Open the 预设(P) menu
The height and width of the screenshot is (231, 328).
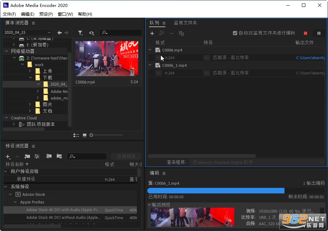coord(46,14)
